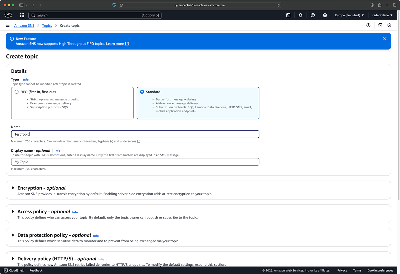The image size is (400, 274).
Task: Open the tutorials panel icon by breadcrumbs
Action: [x=380, y=25]
